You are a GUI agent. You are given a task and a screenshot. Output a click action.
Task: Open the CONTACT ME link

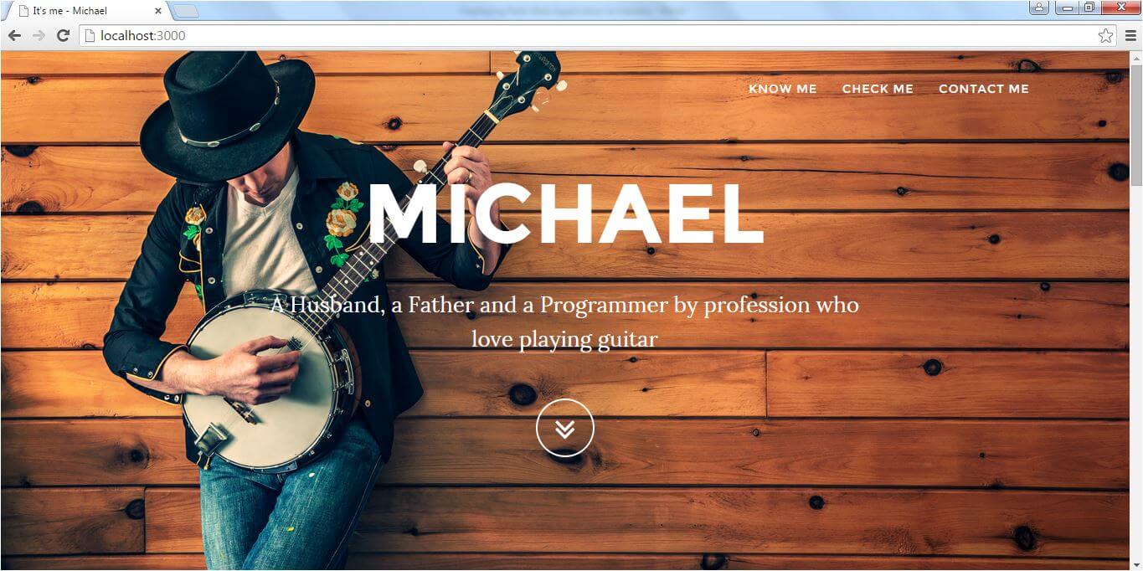point(983,89)
